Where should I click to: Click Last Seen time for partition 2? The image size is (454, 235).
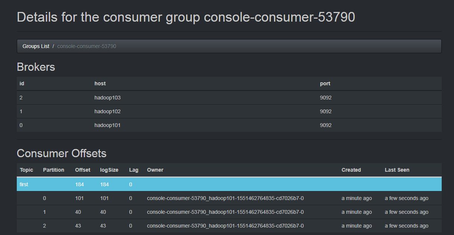pos(407,226)
